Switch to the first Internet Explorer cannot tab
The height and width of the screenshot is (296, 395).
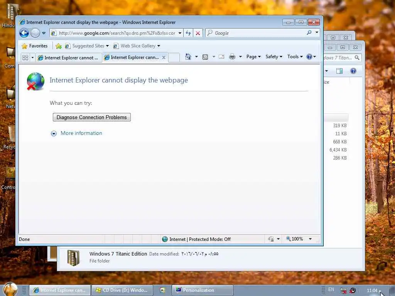pos(69,58)
